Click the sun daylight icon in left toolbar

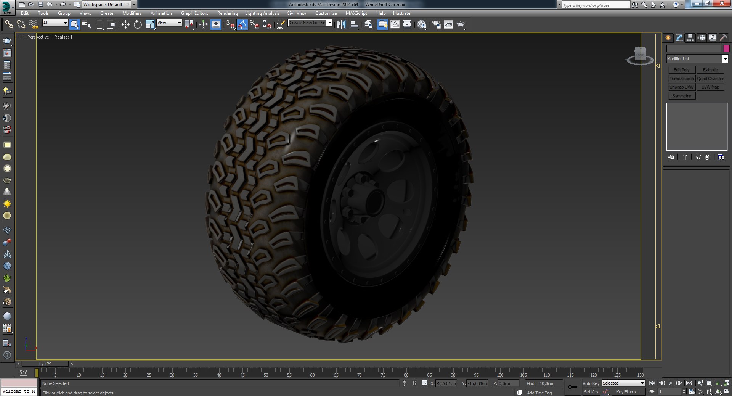[x=7, y=204]
